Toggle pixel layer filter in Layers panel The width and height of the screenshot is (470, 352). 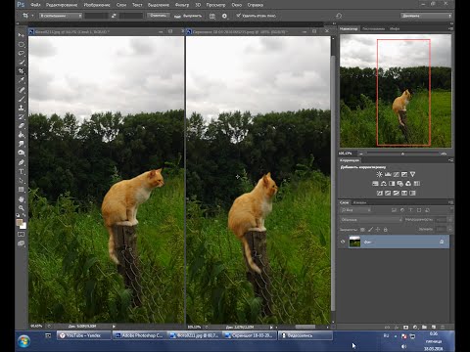[x=394, y=210]
